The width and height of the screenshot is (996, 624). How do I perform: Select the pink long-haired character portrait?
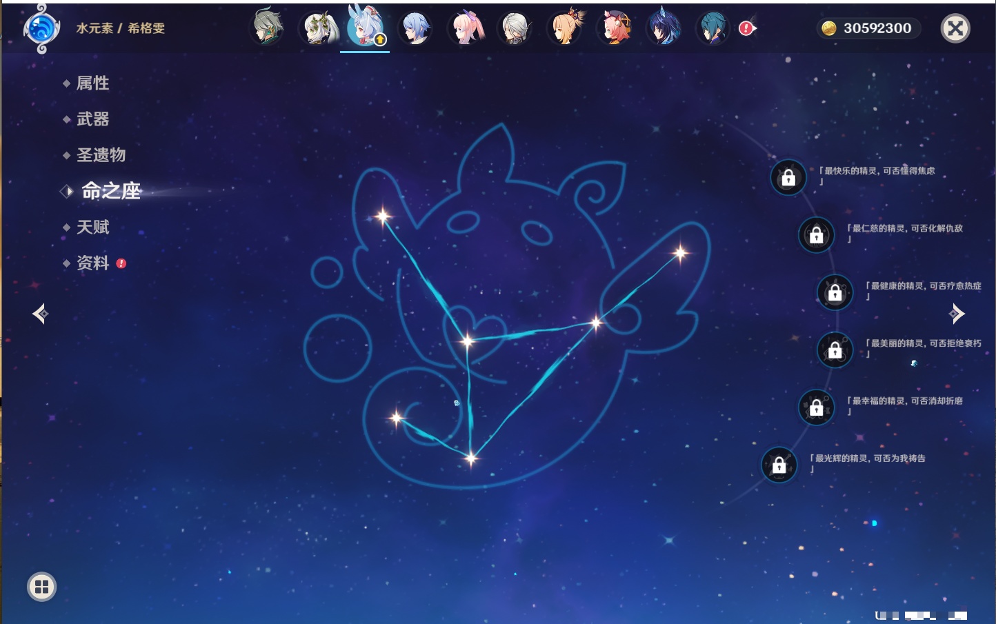tap(466, 28)
